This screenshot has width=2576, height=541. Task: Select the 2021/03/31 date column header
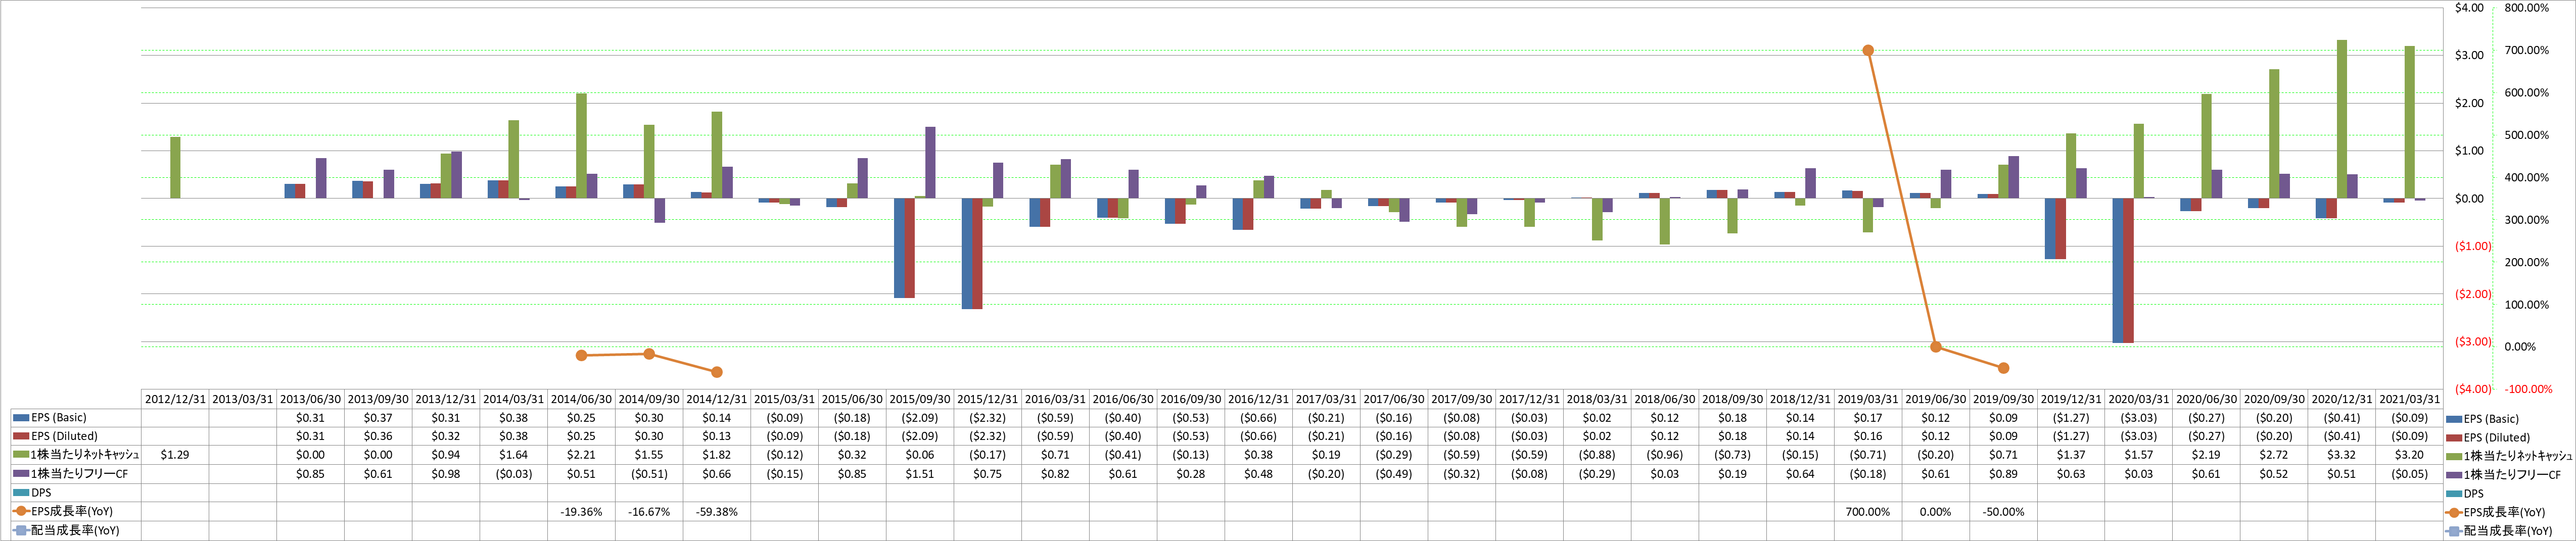pos(2409,399)
